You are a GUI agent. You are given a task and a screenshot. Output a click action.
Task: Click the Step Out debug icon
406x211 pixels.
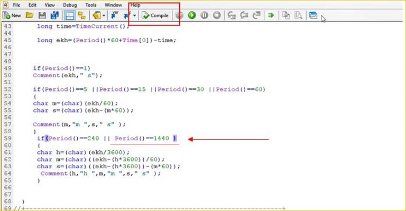[x=256, y=15]
